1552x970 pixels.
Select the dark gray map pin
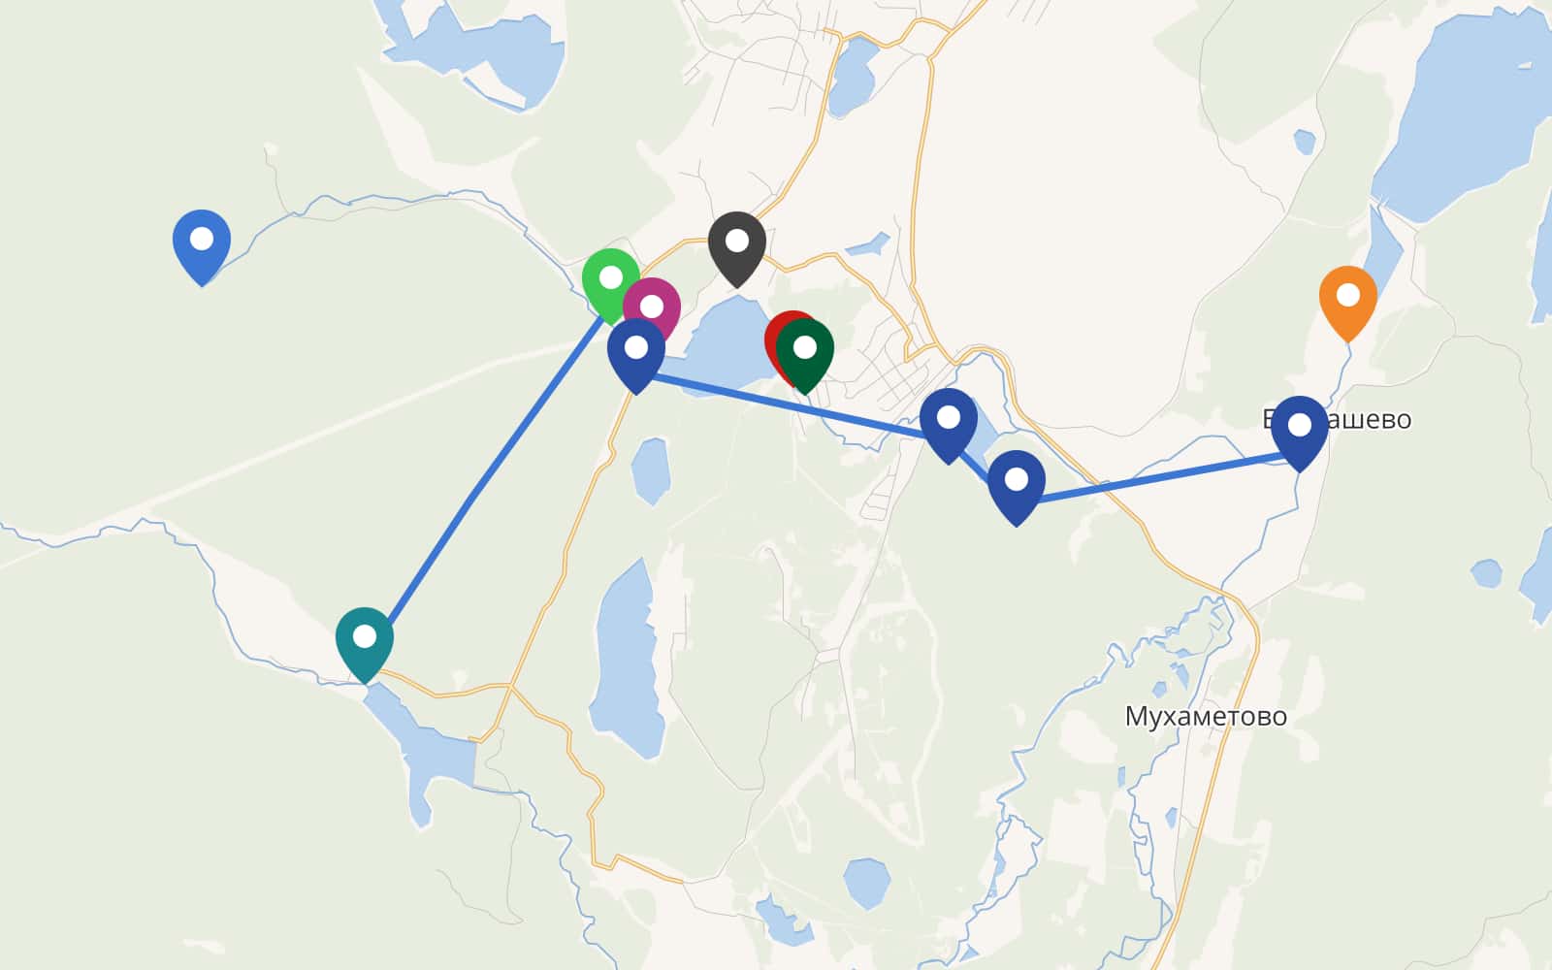pos(737,247)
